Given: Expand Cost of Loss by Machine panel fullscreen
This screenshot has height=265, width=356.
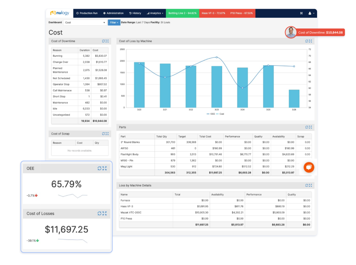Looking at the screenshot, I should (310, 41).
